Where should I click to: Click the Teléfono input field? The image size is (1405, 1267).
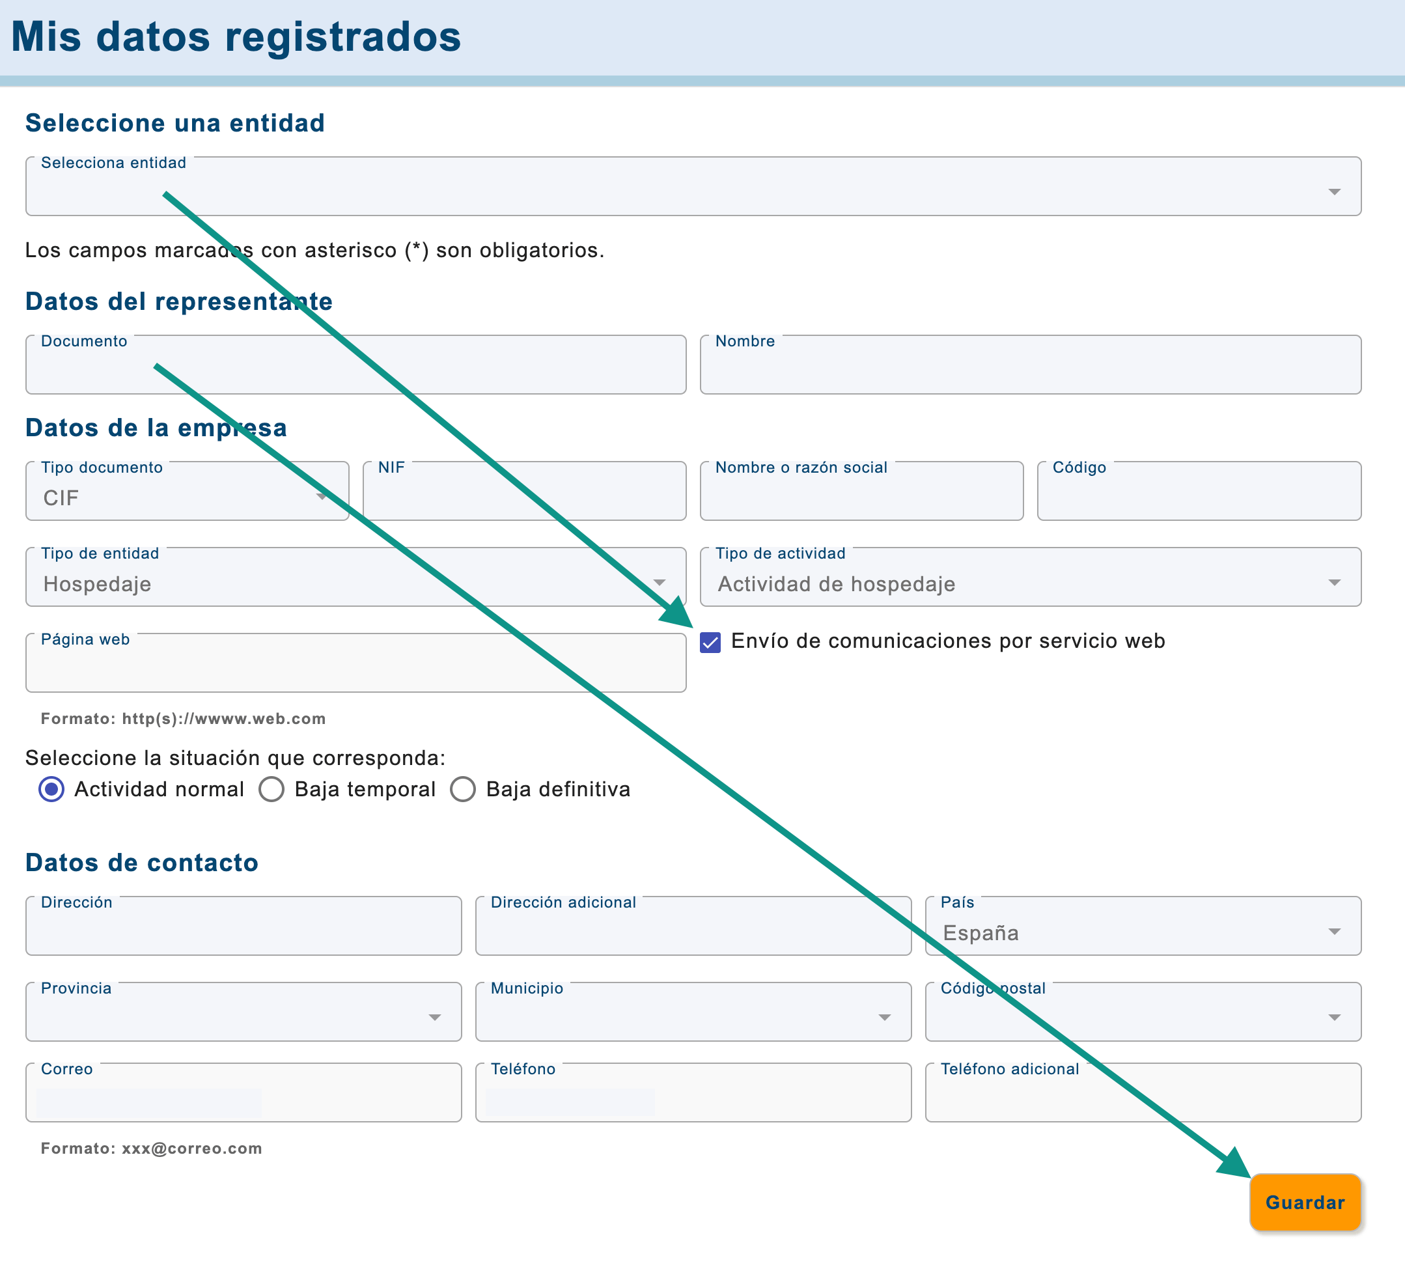[x=693, y=1093]
